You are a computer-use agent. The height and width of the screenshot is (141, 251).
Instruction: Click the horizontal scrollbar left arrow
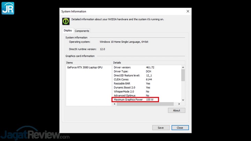tap(115, 104)
